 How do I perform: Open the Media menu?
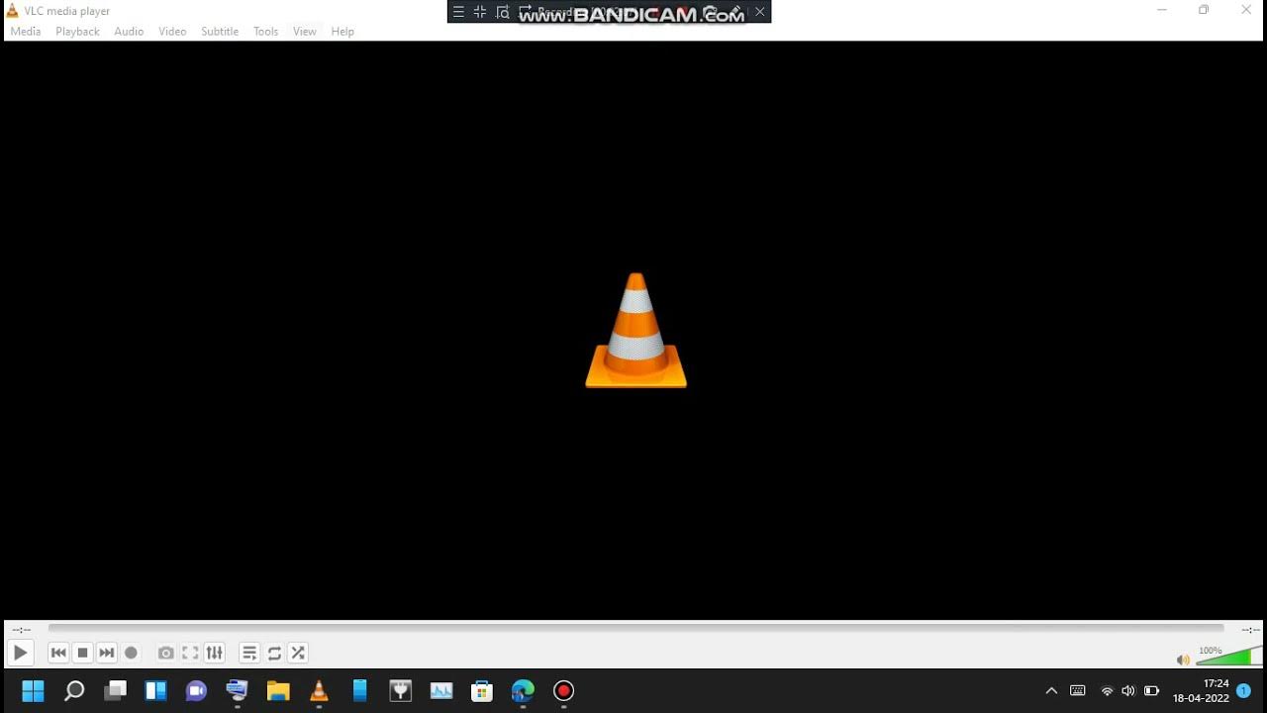click(26, 32)
